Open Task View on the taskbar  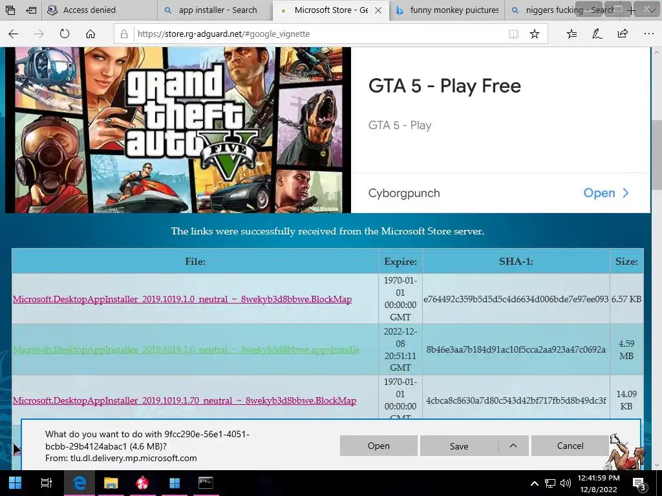(x=47, y=482)
